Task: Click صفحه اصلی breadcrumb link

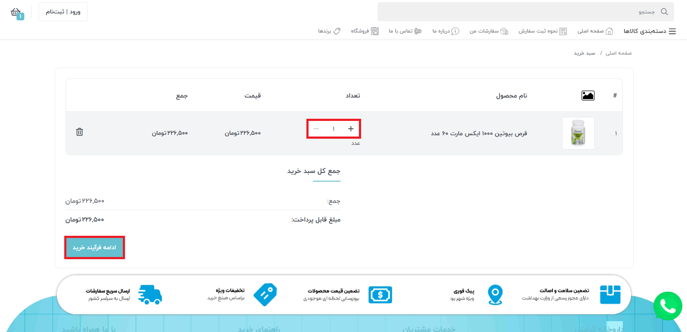Action: pos(618,53)
